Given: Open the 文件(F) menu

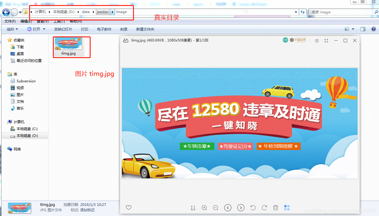Looking at the screenshot, I should [x=10, y=21].
